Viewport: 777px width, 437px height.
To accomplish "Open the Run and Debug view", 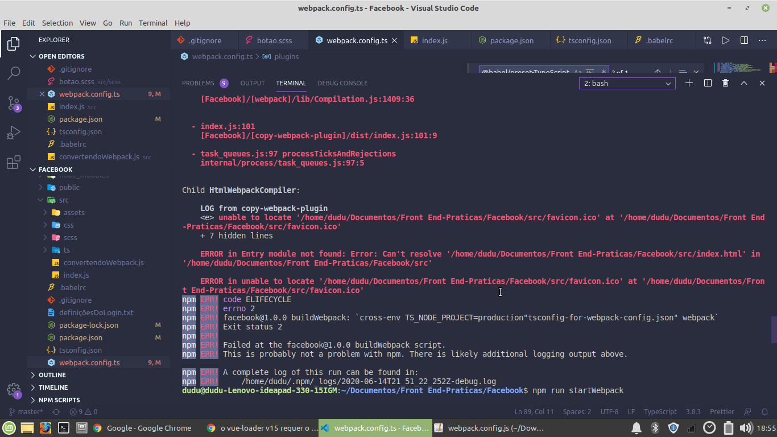I will coord(13,133).
